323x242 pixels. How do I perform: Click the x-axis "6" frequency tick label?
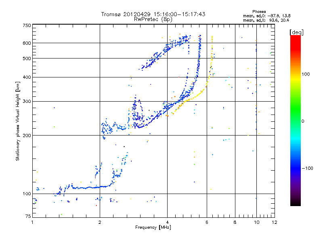(207, 222)
